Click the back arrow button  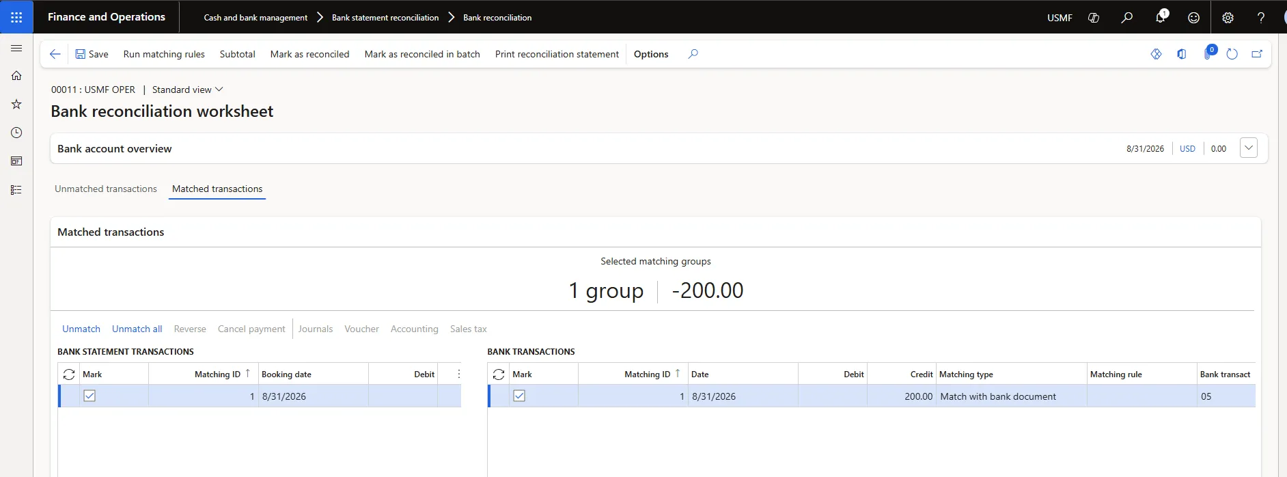tap(55, 54)
